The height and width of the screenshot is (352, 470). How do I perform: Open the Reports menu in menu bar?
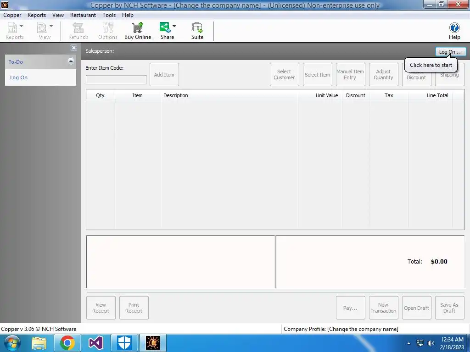point(37,15)
